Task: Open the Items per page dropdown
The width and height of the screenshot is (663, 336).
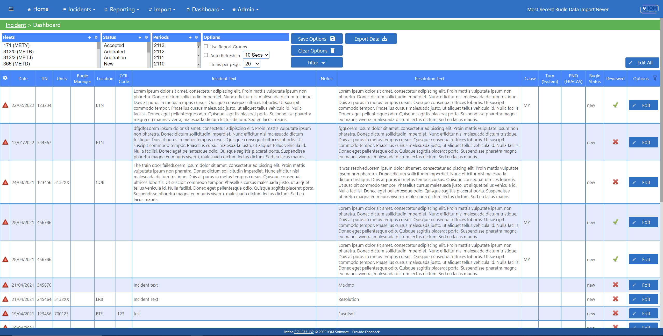Action: 252,64
